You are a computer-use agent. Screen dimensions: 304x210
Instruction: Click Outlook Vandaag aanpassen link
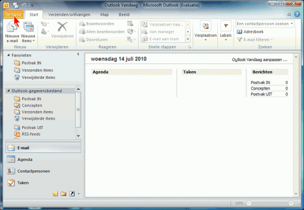(259, 60)
